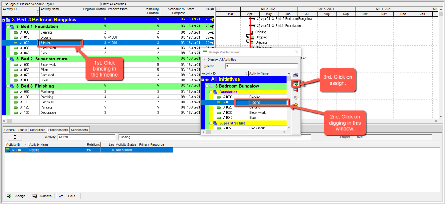Click the copy icon in the dialog side toolbar
The height and width of the screenshot is (204, 445).
click(296, 98)
